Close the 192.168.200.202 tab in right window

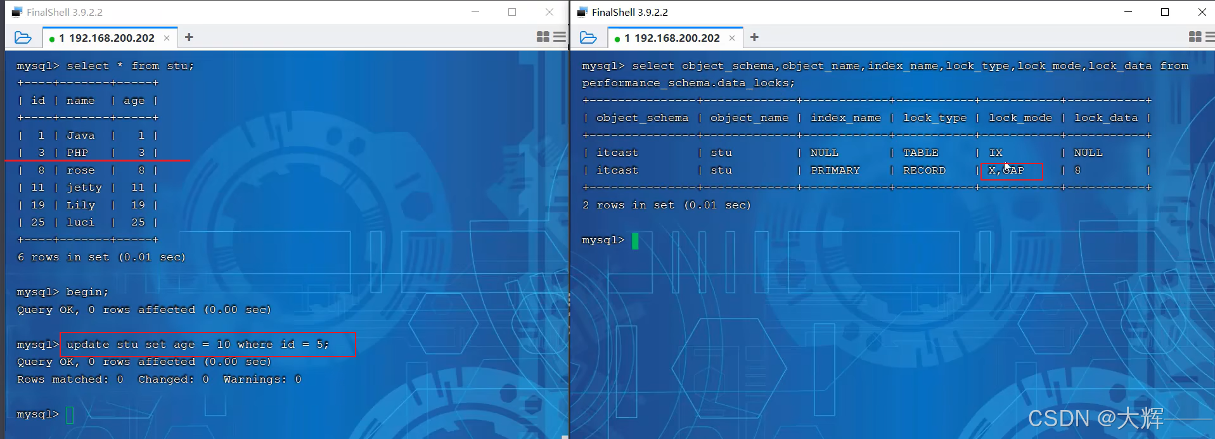click(732, 38)
